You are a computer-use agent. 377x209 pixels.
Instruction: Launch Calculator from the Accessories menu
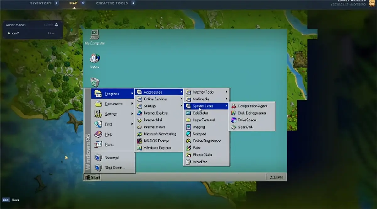tap(200, 113)
